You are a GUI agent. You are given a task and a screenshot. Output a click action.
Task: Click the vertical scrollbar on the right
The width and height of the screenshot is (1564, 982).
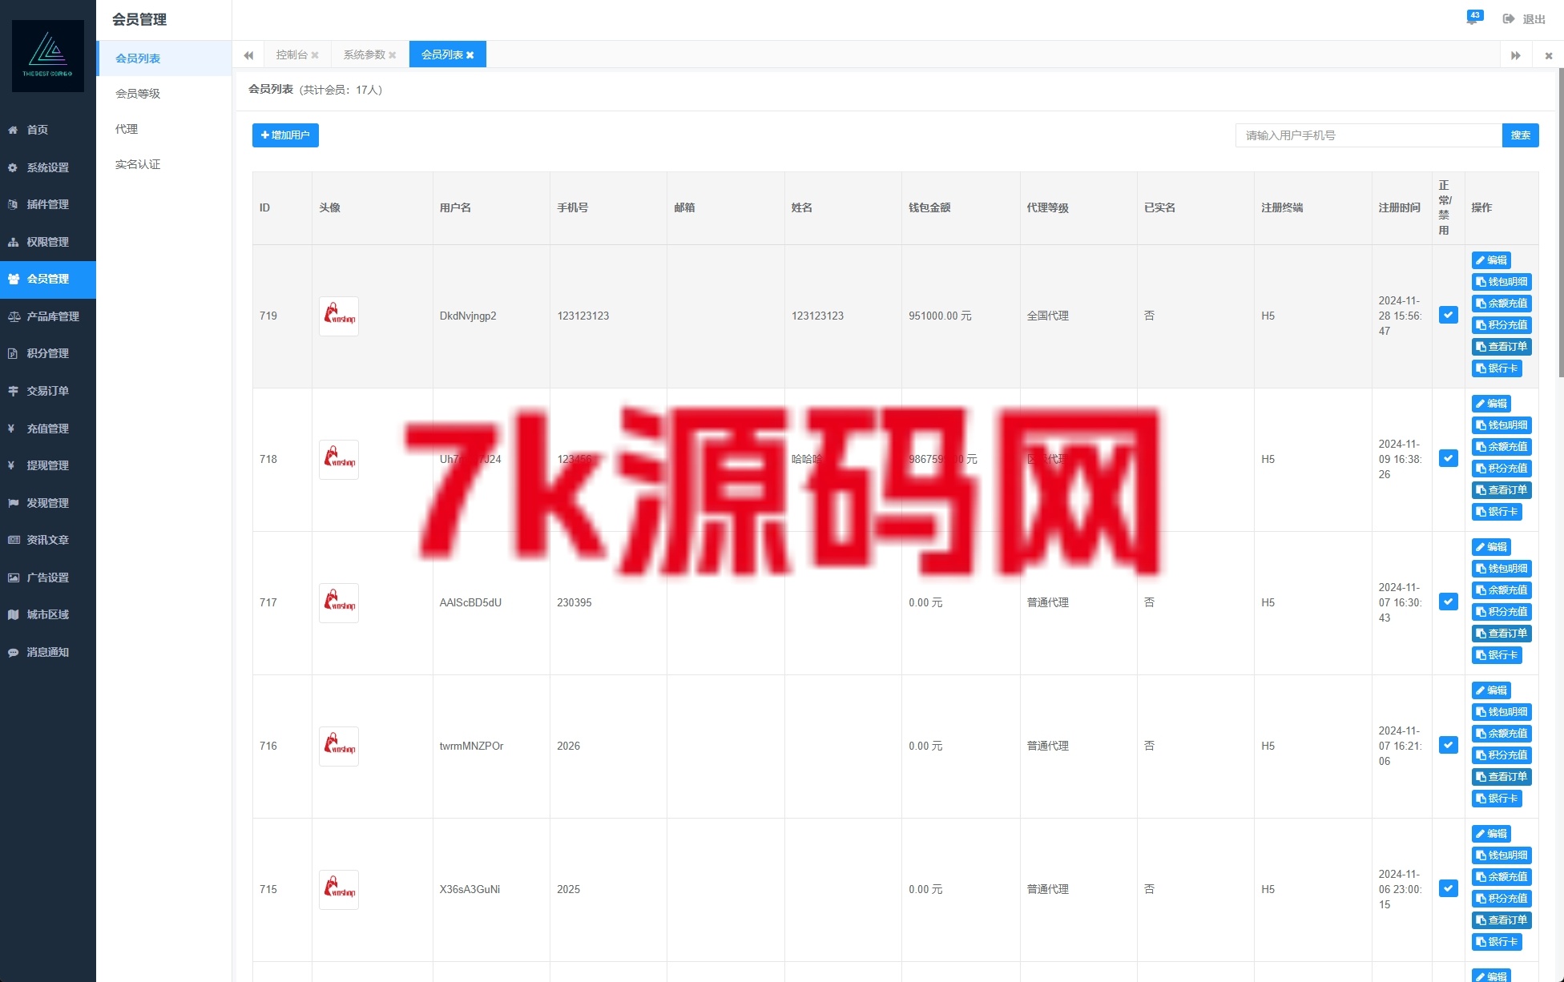tap(1560, 223)
